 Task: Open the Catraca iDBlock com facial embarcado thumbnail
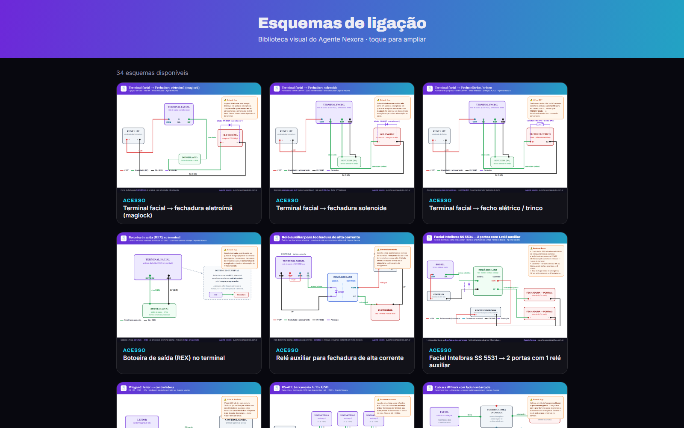(x=495, y=405)
